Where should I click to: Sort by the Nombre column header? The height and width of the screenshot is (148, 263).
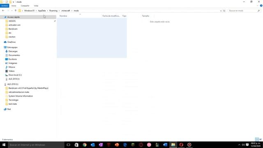pyautogui.click(x=63, y=16)
